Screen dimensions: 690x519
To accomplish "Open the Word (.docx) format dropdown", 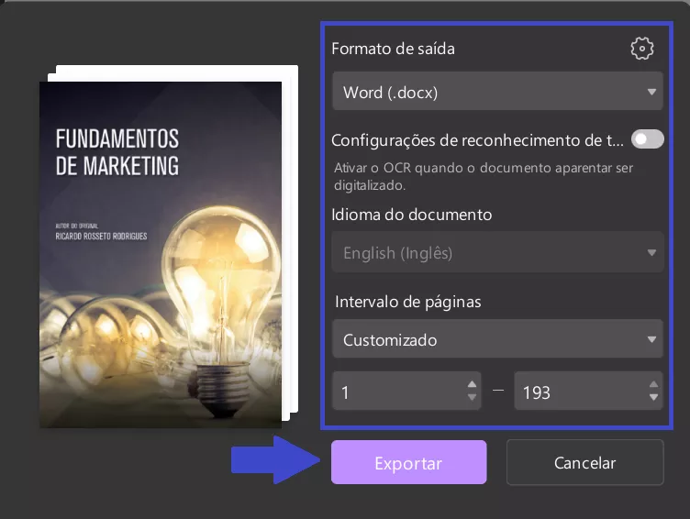I will coord(497,92).
